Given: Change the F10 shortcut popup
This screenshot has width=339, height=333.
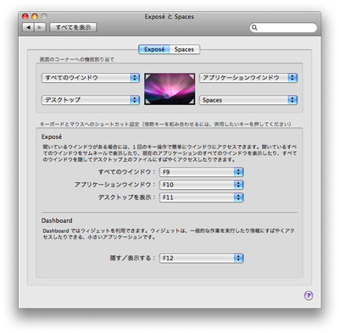Looking at the screenshot, I should (x=202, y=185).
